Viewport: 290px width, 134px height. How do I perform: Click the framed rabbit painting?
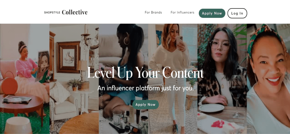point(69,57)
